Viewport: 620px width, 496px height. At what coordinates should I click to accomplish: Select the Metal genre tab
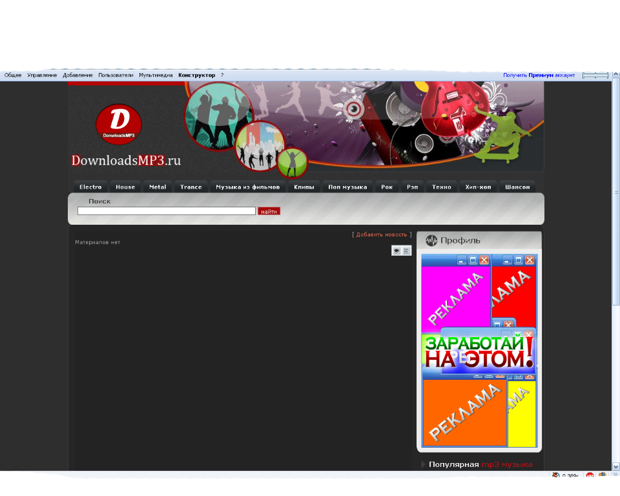(x=158, y=187)
